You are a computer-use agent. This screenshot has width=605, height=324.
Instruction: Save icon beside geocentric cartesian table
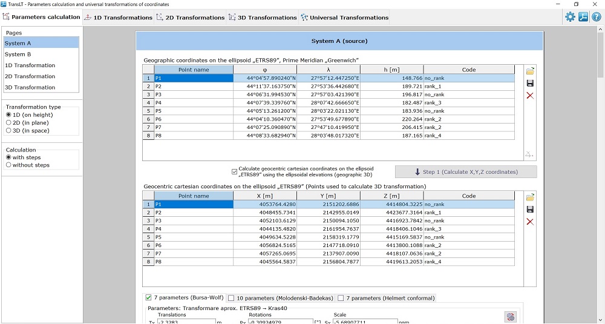(530, 210)
